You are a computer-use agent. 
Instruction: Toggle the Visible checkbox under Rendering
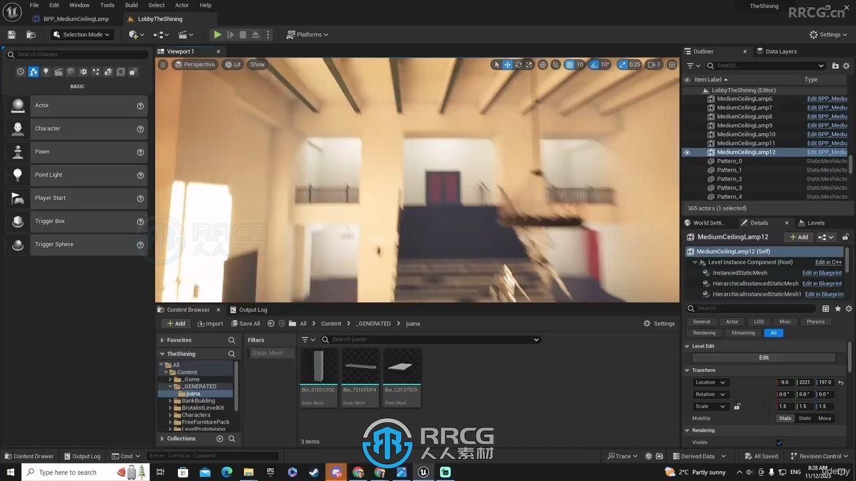coord(779,442)
